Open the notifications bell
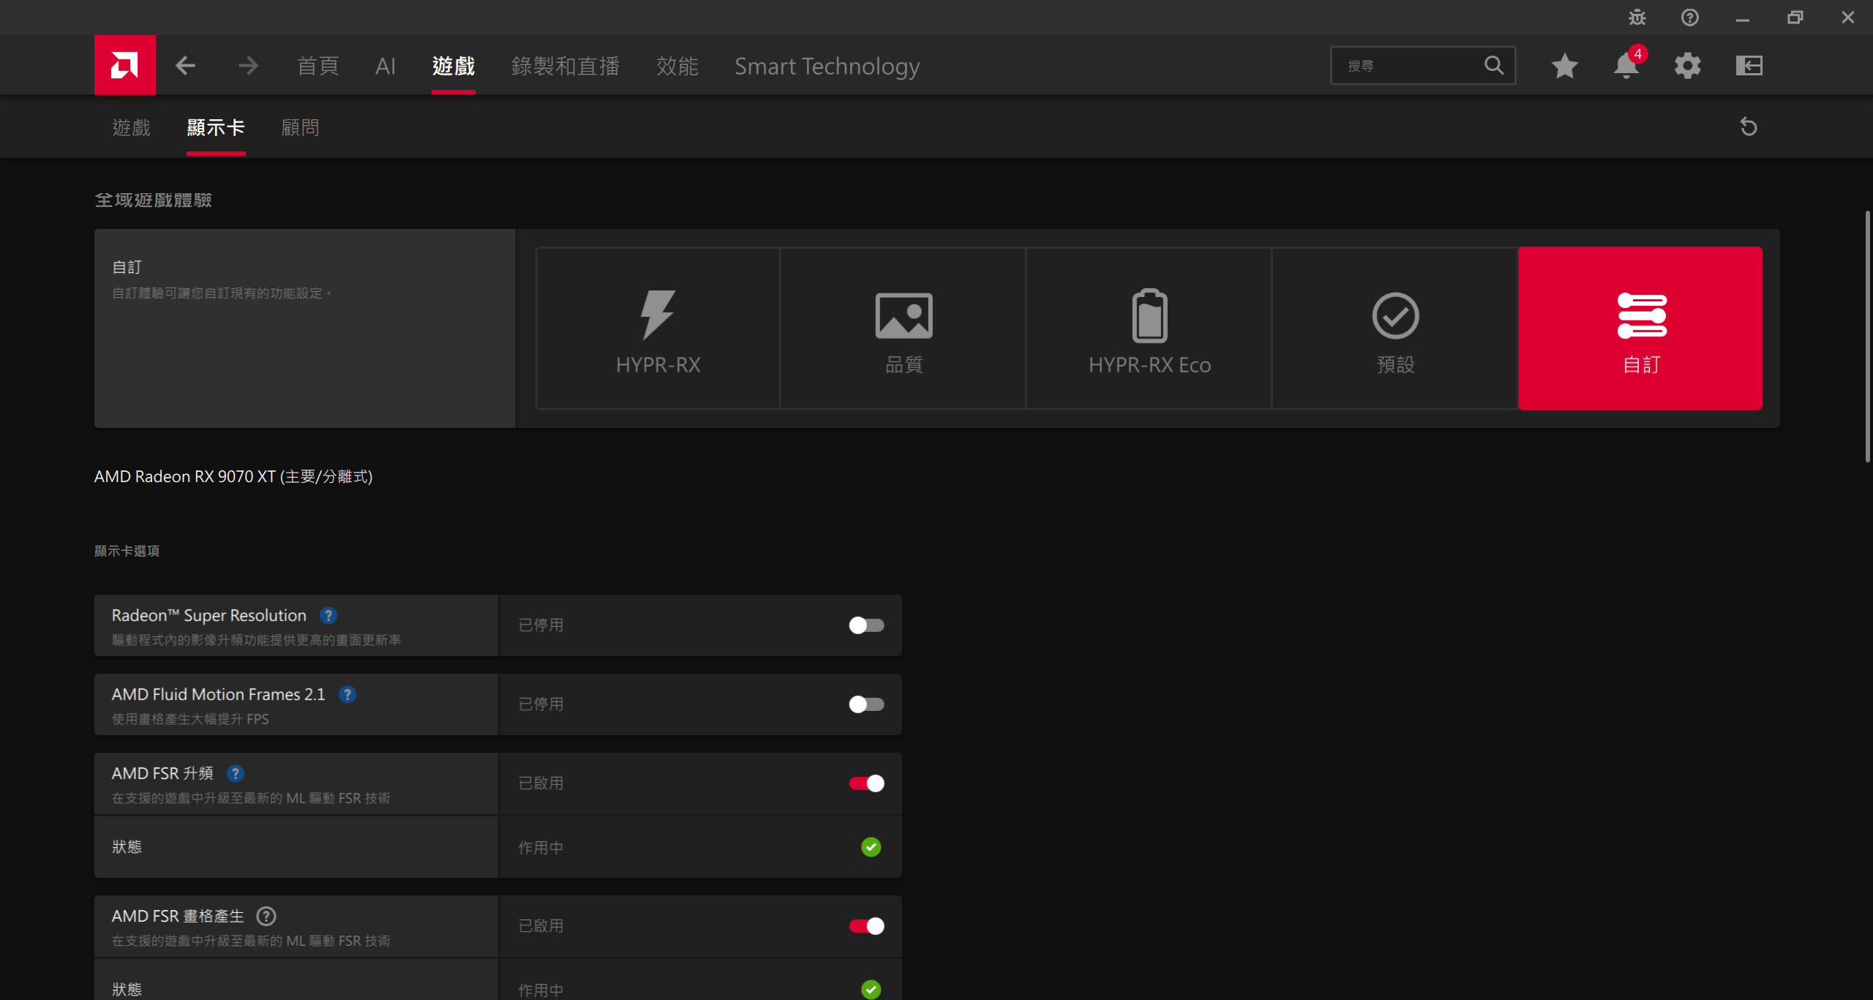 (1626, 66)
